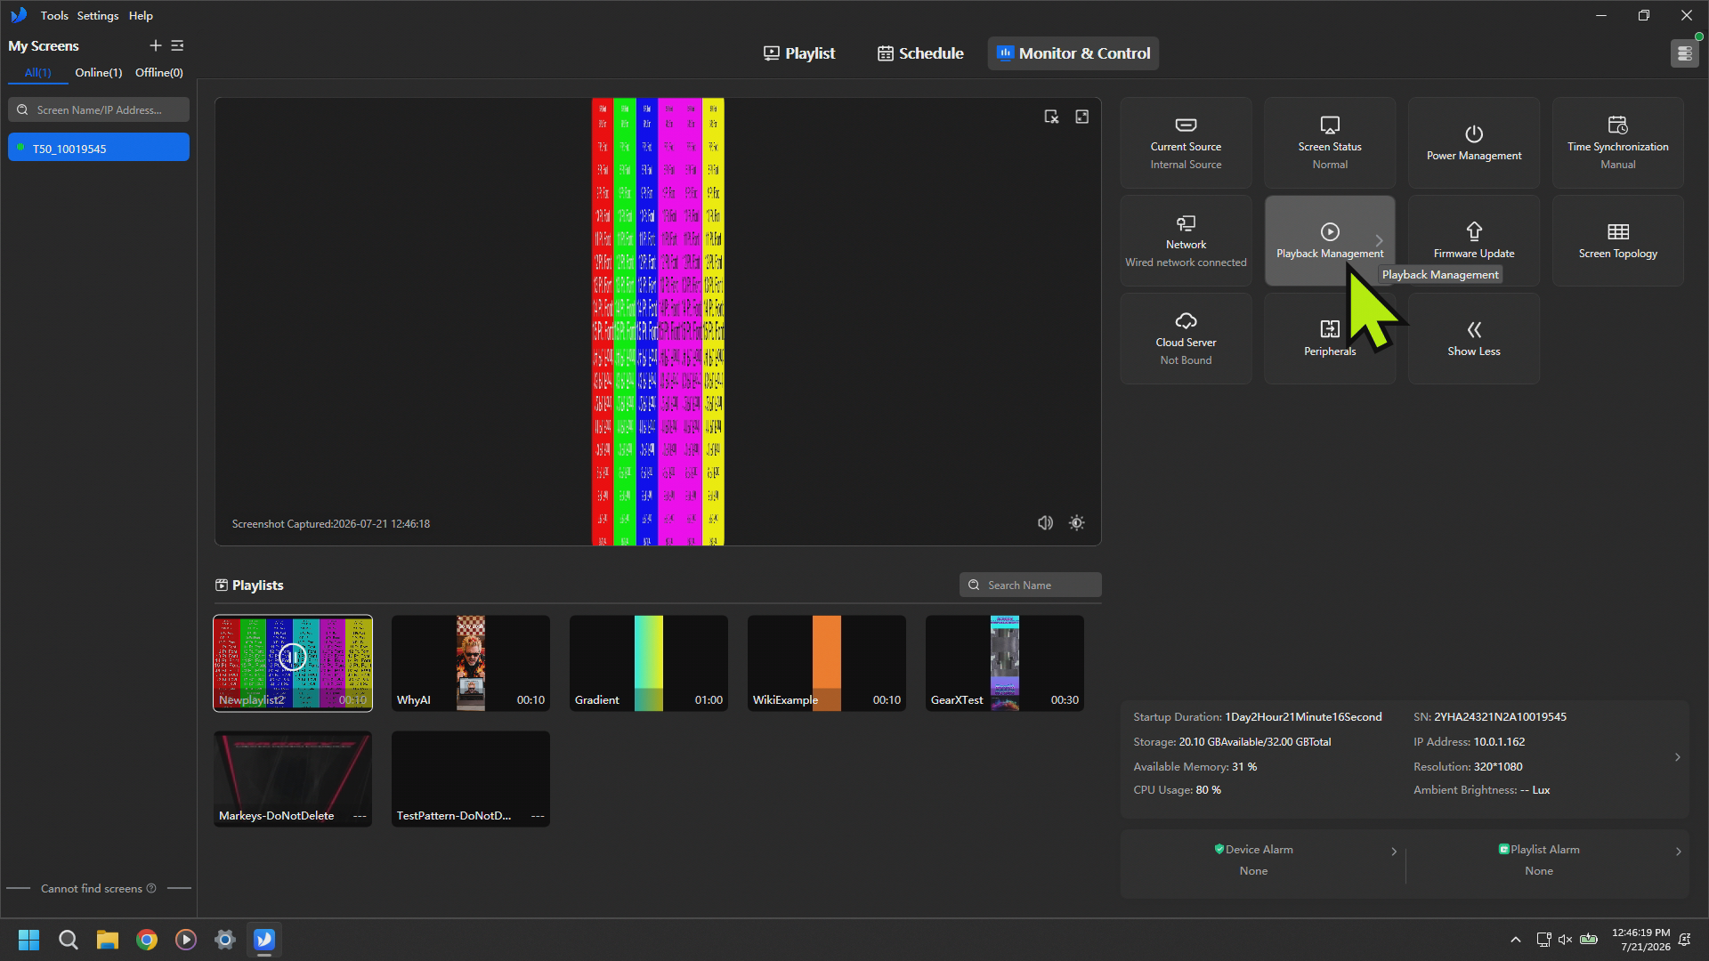The height and width of the screenshot is (961, 1709).
Task: Click the playlist Search Name field
Action: point(1031,585)
